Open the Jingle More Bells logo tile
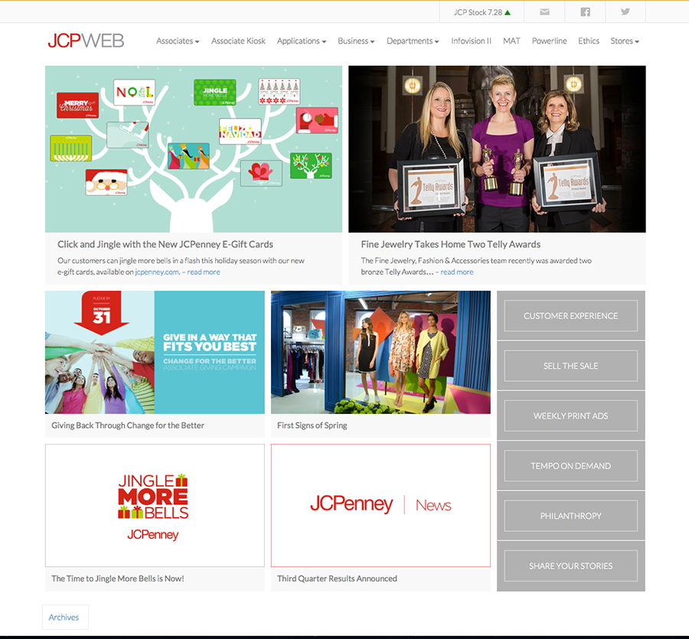This screenshot has width=689, height=639. tap(155, 506)
